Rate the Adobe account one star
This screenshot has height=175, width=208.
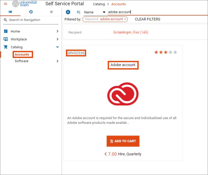[x=156, y=52]
